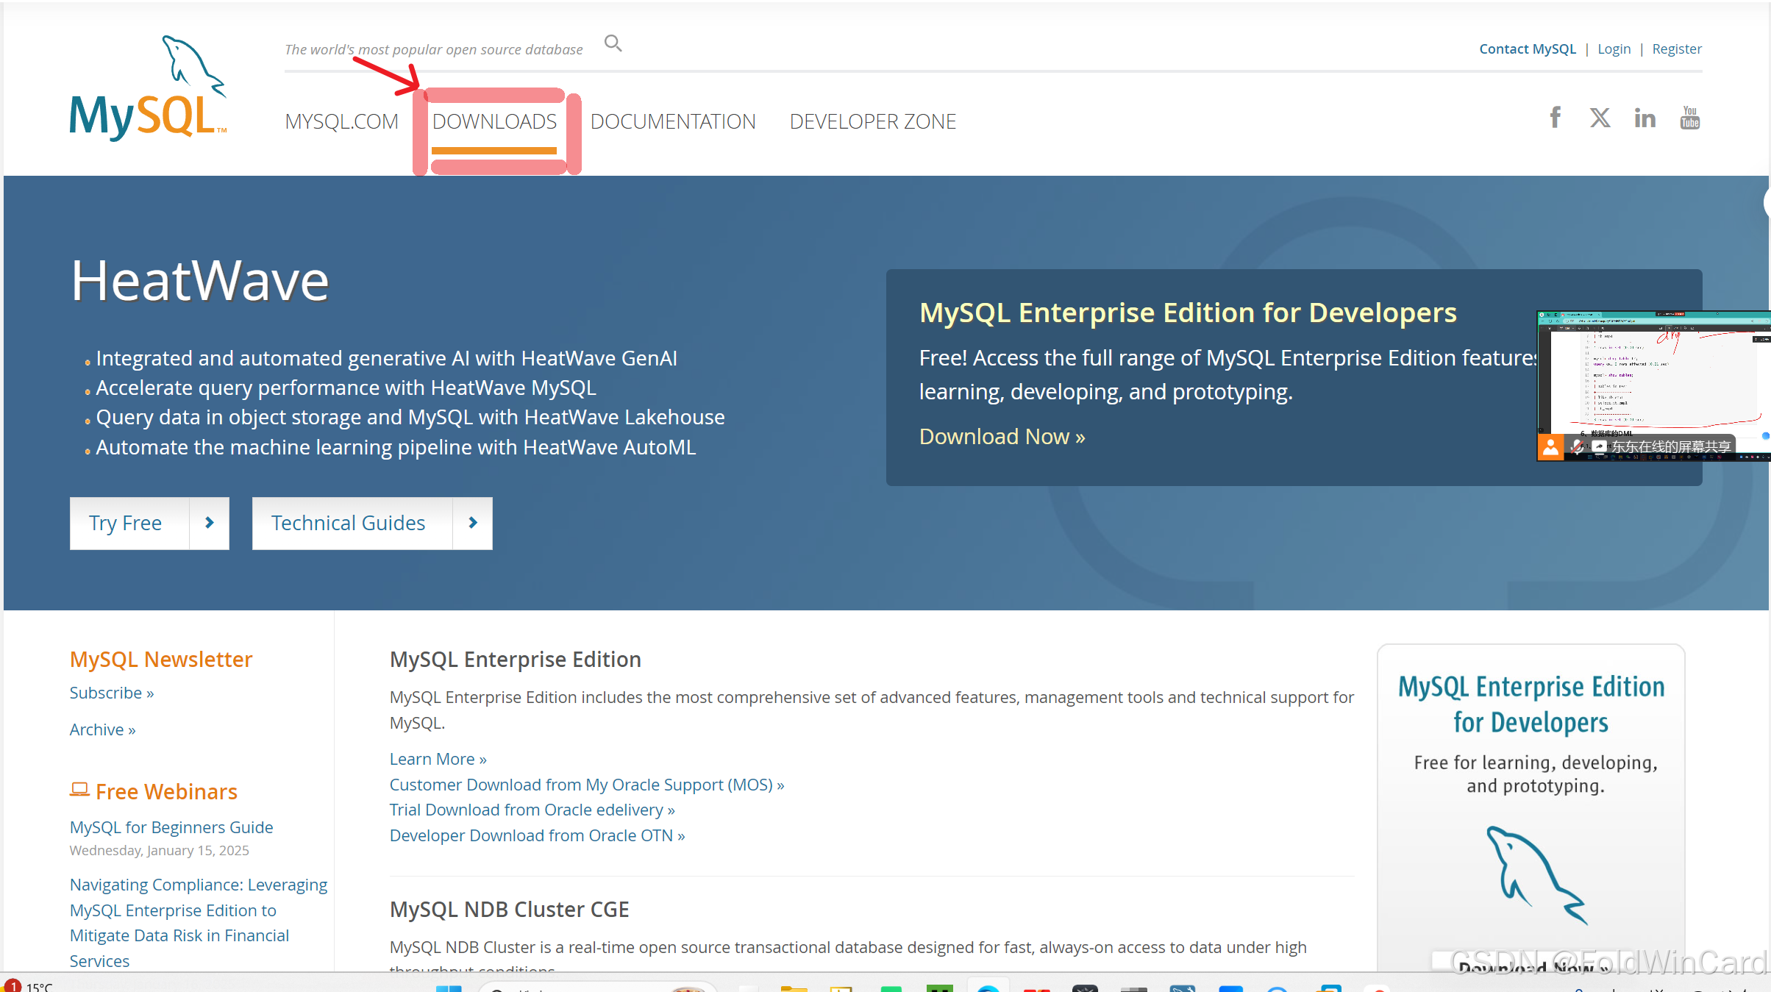The width and height of the screenshot is (1771, 992).
Task: Go to DEVELOPER ZONE tab
Action: [x=872, y=122]
